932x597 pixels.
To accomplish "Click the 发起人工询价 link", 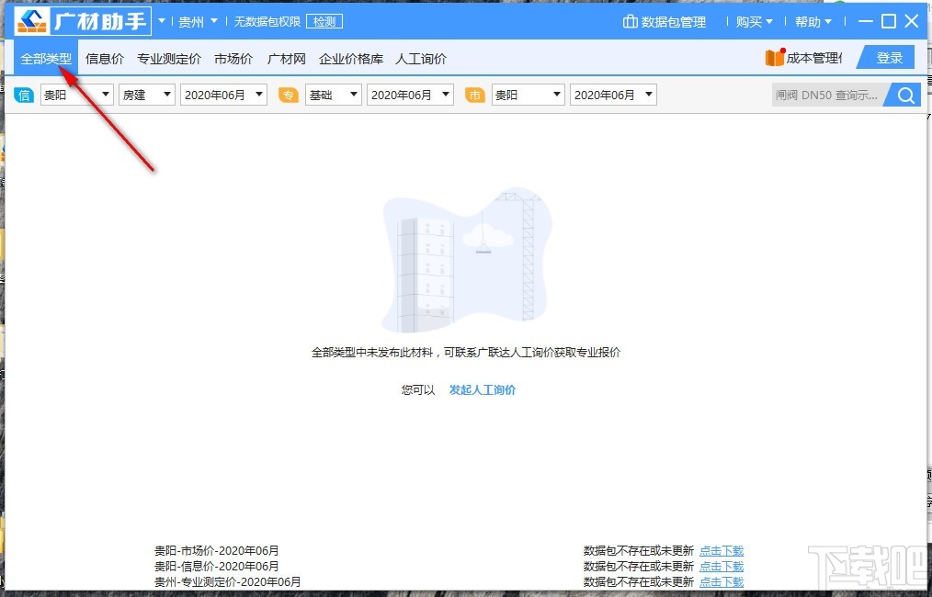I will click(482, 389).
